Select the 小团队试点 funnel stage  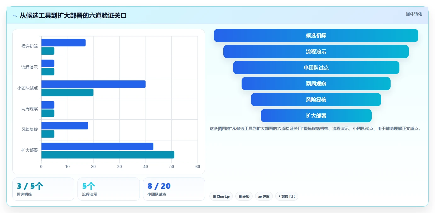316,68
